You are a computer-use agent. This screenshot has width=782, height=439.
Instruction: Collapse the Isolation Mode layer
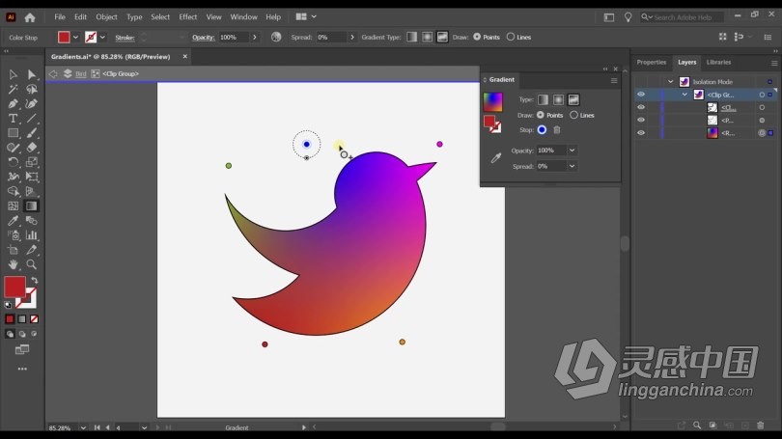(x=671, y=82)
